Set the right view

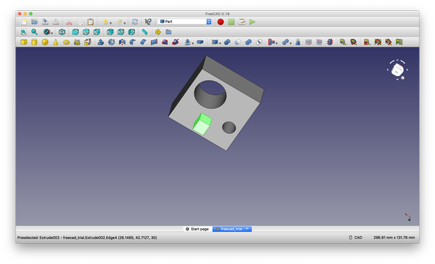pos(97,32)
